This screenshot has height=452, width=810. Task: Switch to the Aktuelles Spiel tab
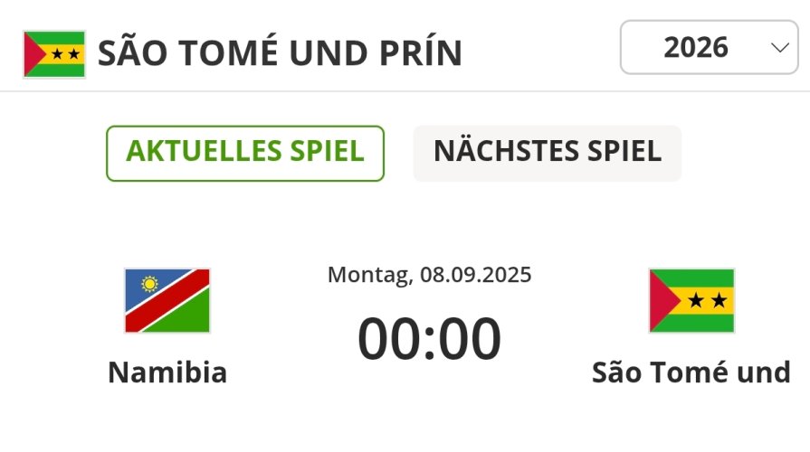click(245, 154)
